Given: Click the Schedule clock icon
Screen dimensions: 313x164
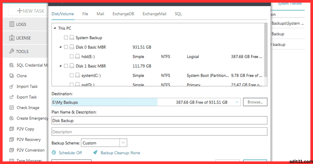Looking at the screenshot, I should tap(54, 153).
